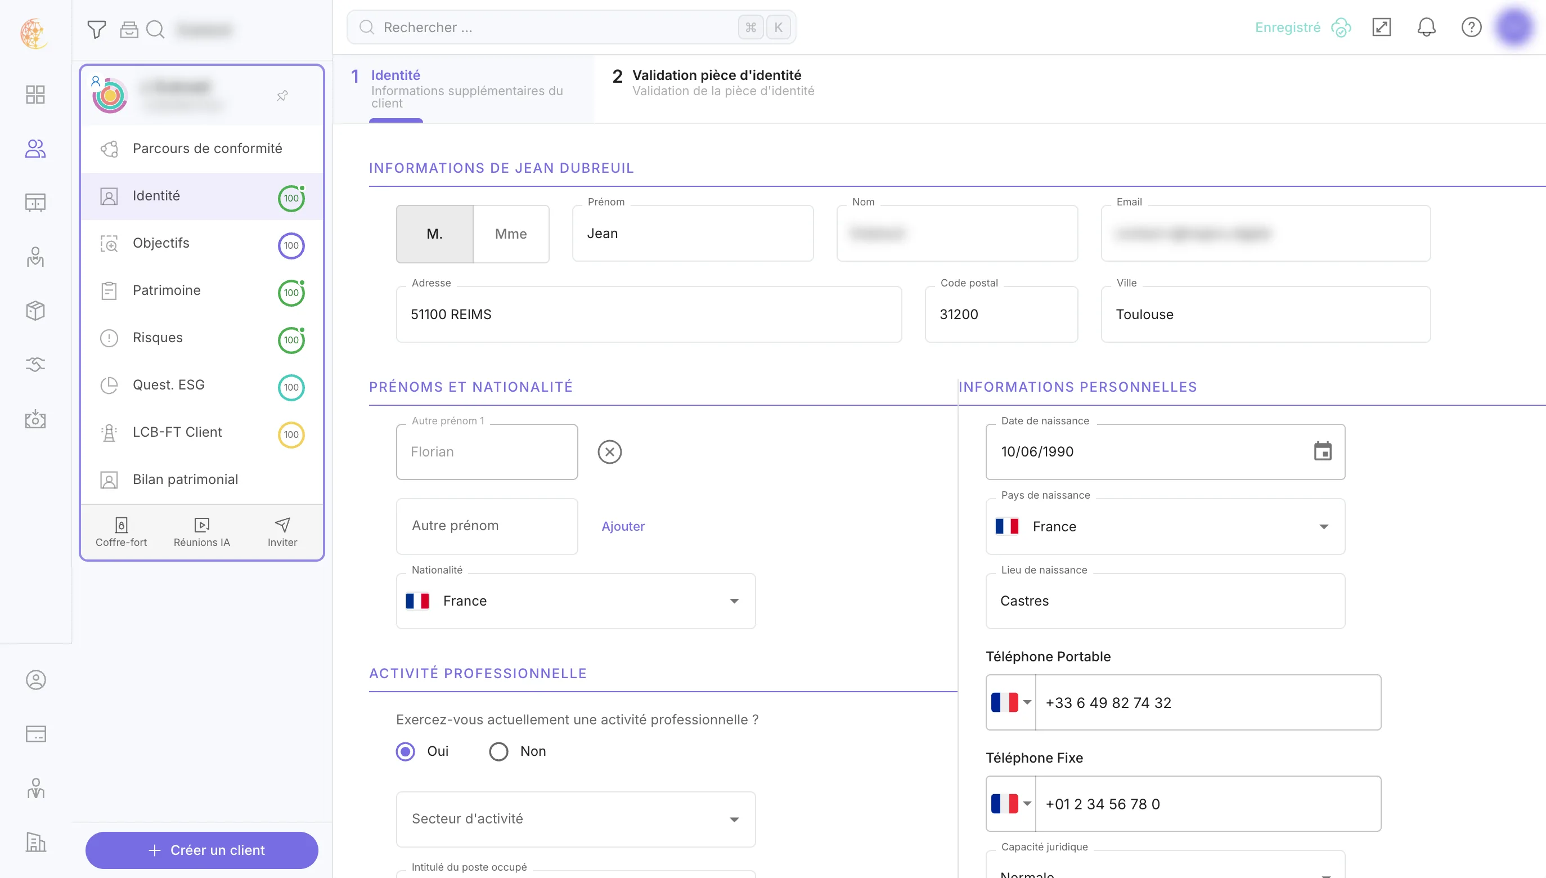The width and height of the screenshot is (1546, 878).
Task: Click the client search magnifier icon
Action: point(155,29)
